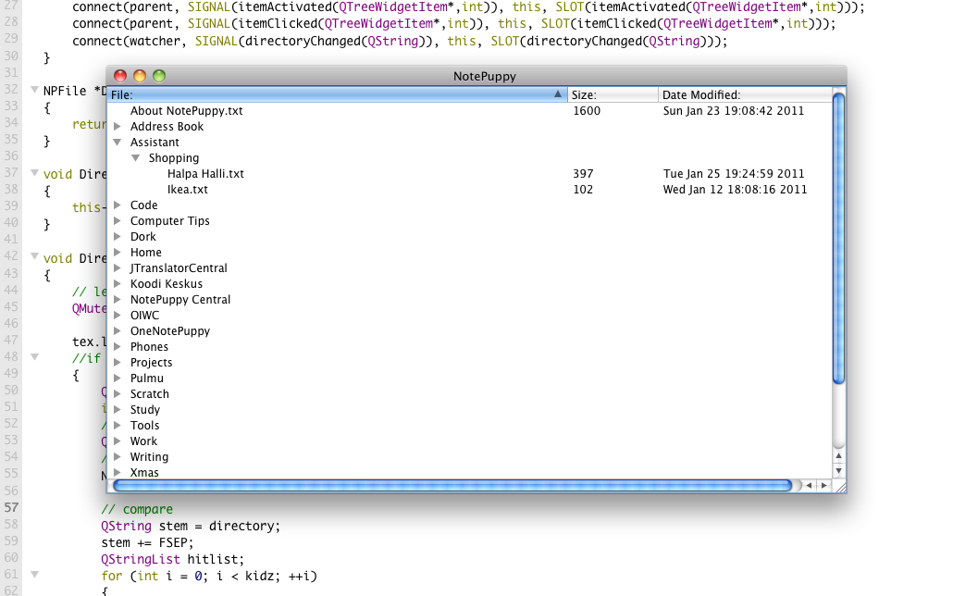This screenshot has height=596, width=953.
Task: Click the vertical scrollbar down arrow
Action: (839, 471)
